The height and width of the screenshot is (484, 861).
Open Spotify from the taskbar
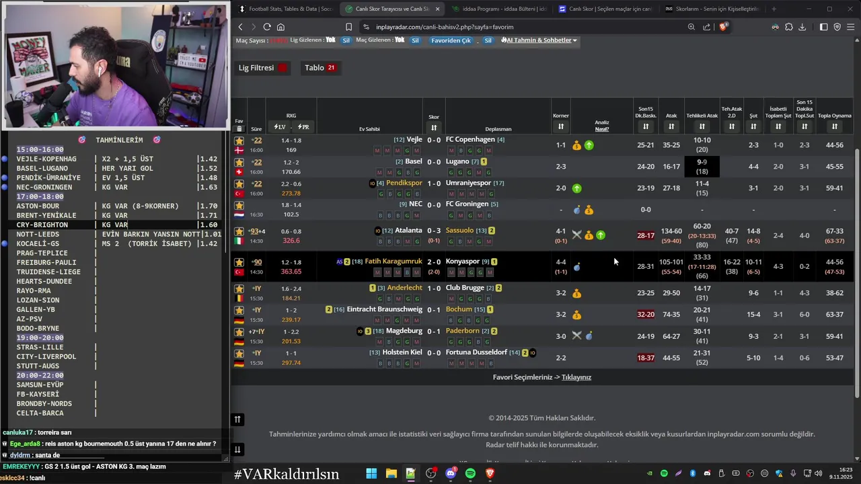(x=470, y=474)
